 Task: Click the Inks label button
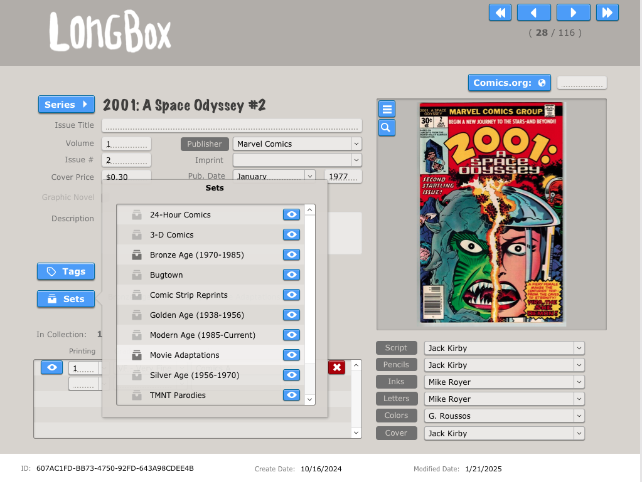coord(397,382)
